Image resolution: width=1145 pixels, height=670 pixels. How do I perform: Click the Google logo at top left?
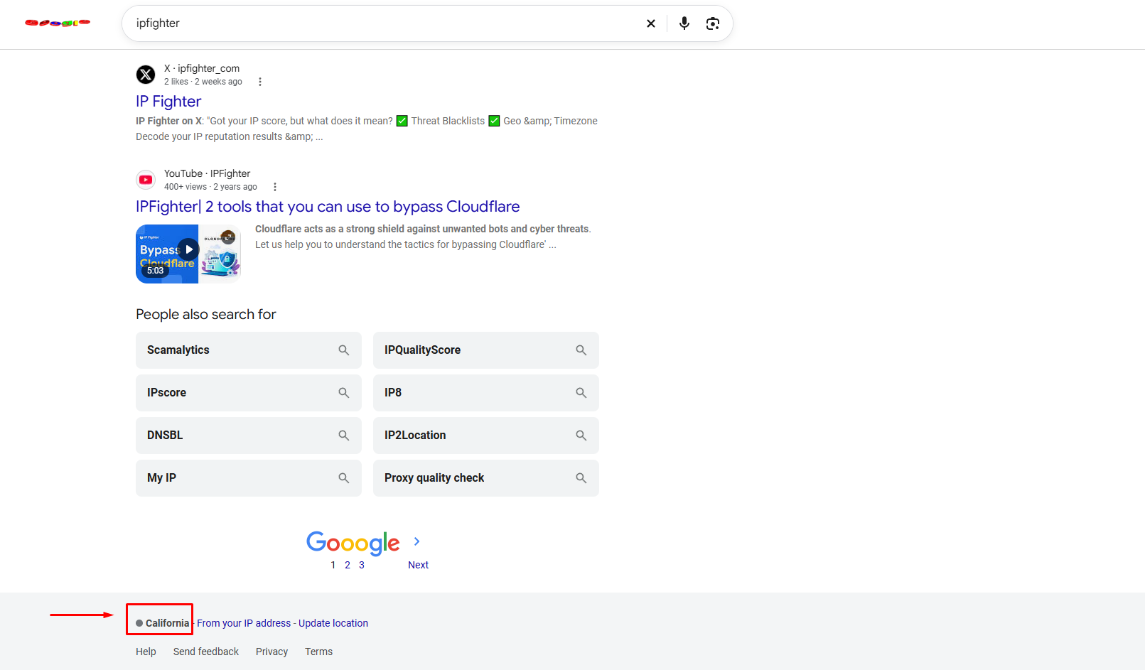(x=58, y=23)
